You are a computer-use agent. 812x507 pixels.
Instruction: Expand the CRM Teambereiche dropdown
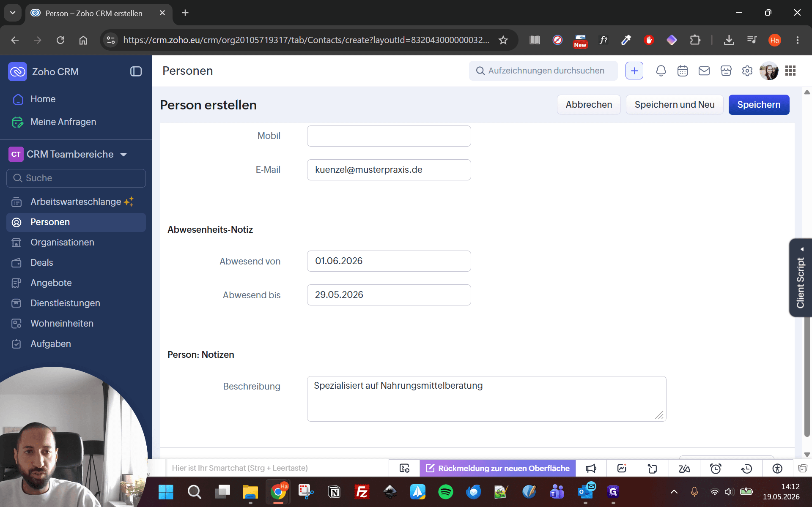(123, 155)
